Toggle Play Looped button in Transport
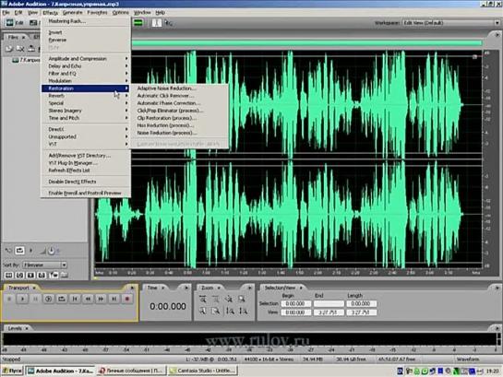The width and height of the screenshot is (503, 377). (62, 299)
